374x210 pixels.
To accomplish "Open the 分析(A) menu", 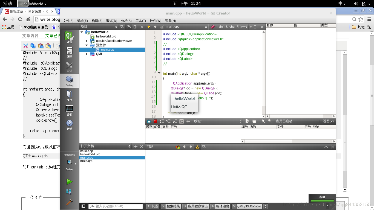I will 126,21.
